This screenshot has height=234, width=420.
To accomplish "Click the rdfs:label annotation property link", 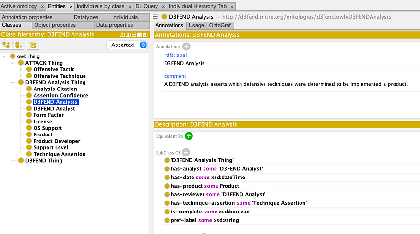I will [x=176, y=55].
